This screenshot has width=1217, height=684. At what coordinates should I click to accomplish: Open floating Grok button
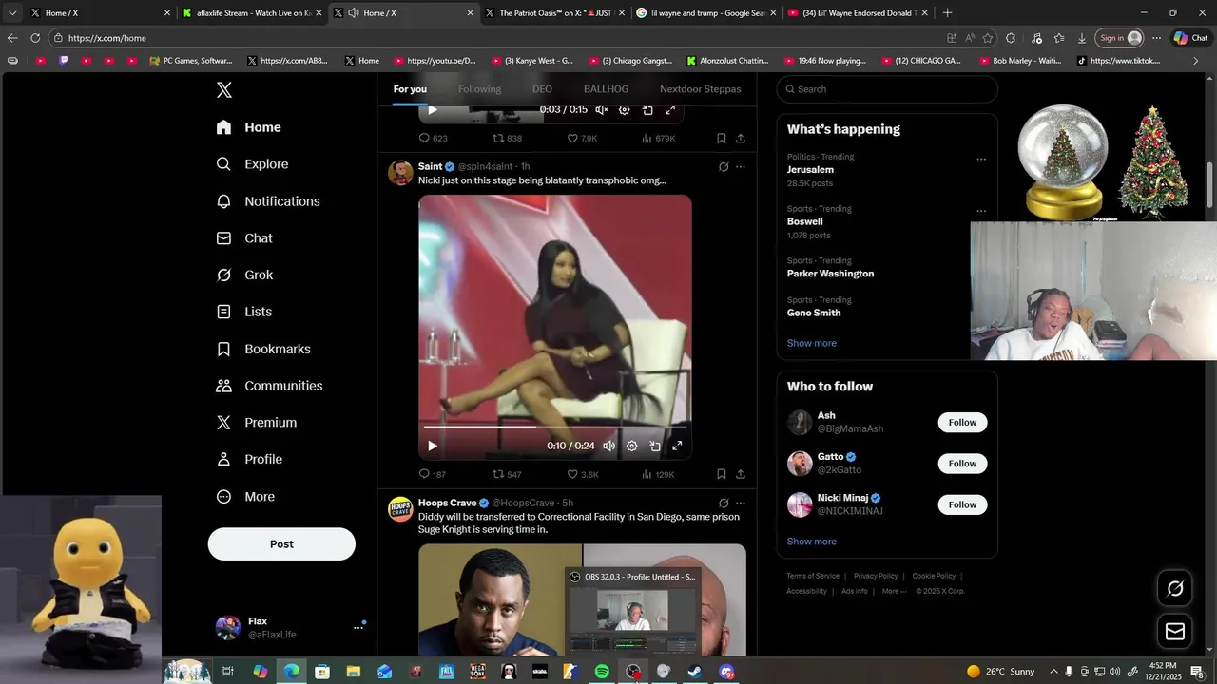(1175, 589)
